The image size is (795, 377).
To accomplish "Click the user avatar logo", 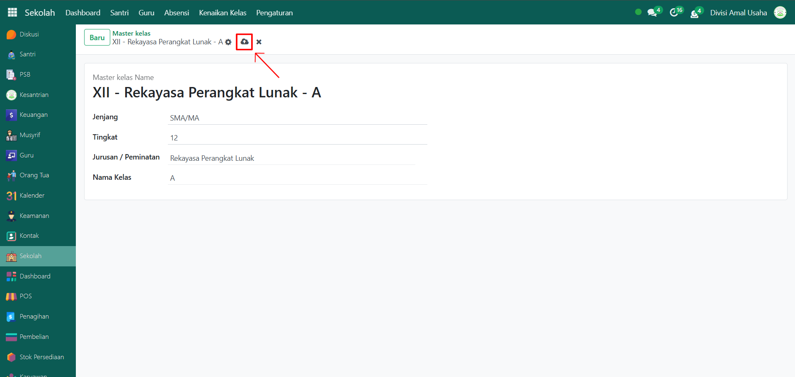I will click(780, 12).
